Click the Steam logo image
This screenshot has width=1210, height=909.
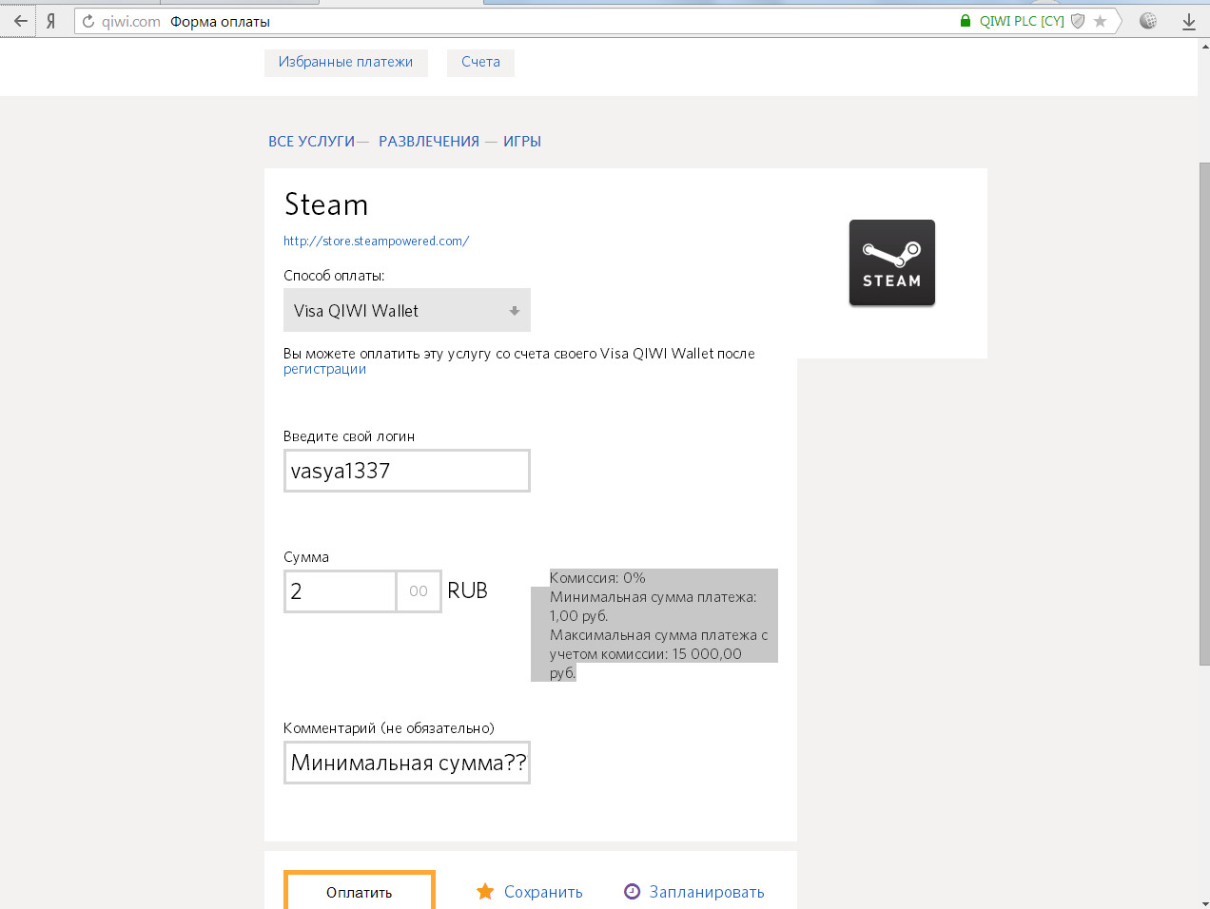892,263
